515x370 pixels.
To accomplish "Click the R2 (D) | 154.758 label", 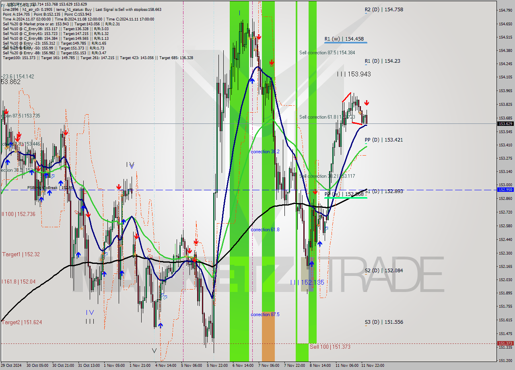I will (384, 9).
